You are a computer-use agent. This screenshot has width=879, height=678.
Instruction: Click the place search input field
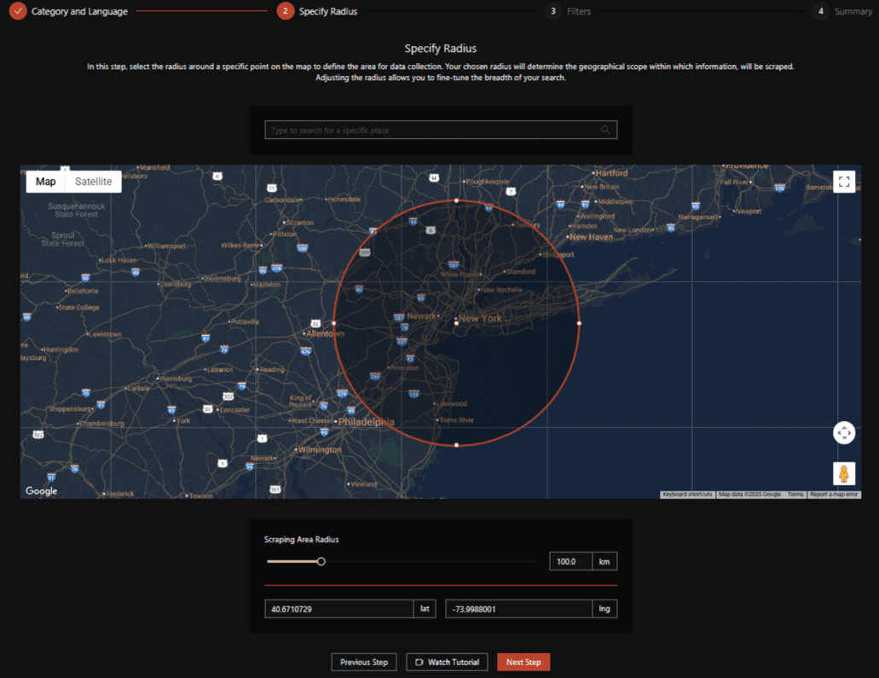(x=431, y=130)
